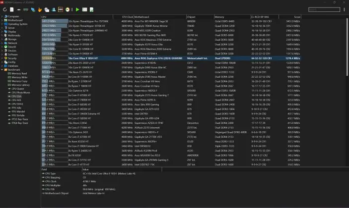Viewport: 349px width, 208px height.
Task: Click the results list vertical scrollbar
Action: (x=347, y=47)
